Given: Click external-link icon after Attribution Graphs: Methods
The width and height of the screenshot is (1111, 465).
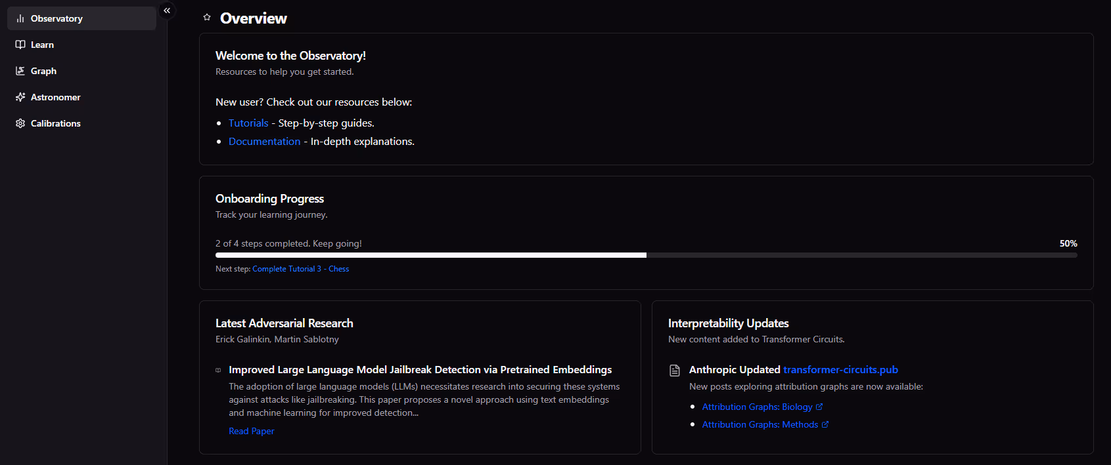Looking at the screenshot, I should [x=825, y=424].
